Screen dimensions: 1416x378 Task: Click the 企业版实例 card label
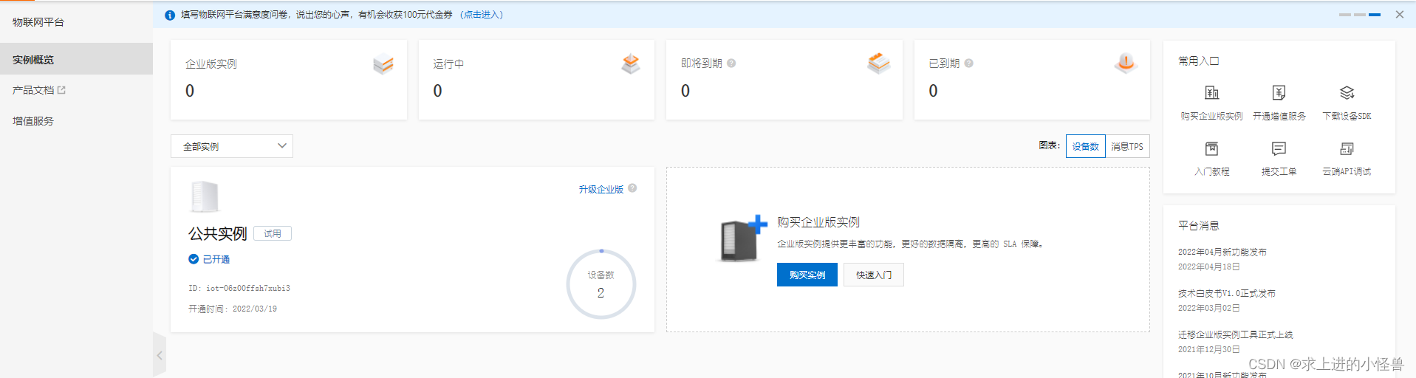[x=211, y=64]
